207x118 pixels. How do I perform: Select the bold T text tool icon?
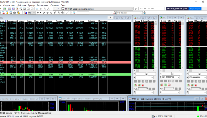(41, 9)
